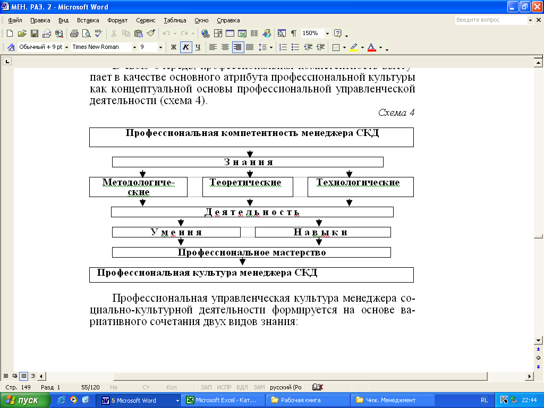Click the tab stop selector corner
Screen dimensions: 544x408
click(x=7, y=62)
